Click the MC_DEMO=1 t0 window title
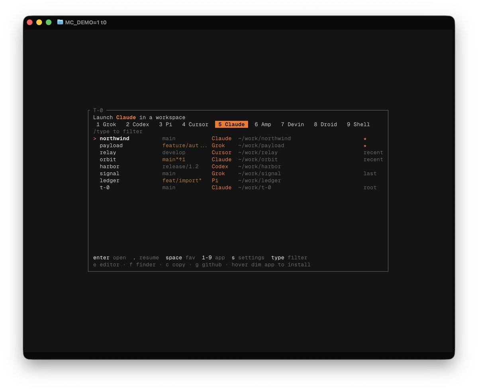Image resolution: width=478 pixels, height=390 pixels. [86, 22]
